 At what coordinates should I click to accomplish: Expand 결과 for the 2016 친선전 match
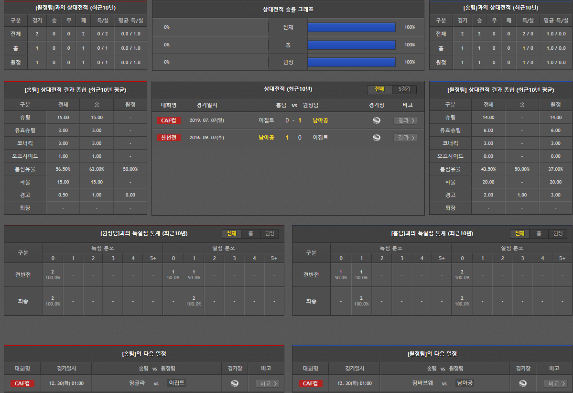coord(405,138)
